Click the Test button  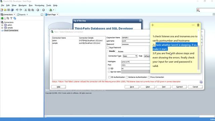(164, 87)
